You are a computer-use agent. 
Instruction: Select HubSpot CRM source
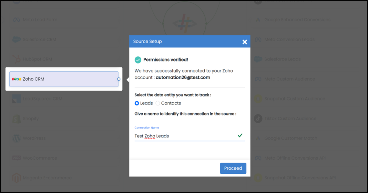point(64,59)
